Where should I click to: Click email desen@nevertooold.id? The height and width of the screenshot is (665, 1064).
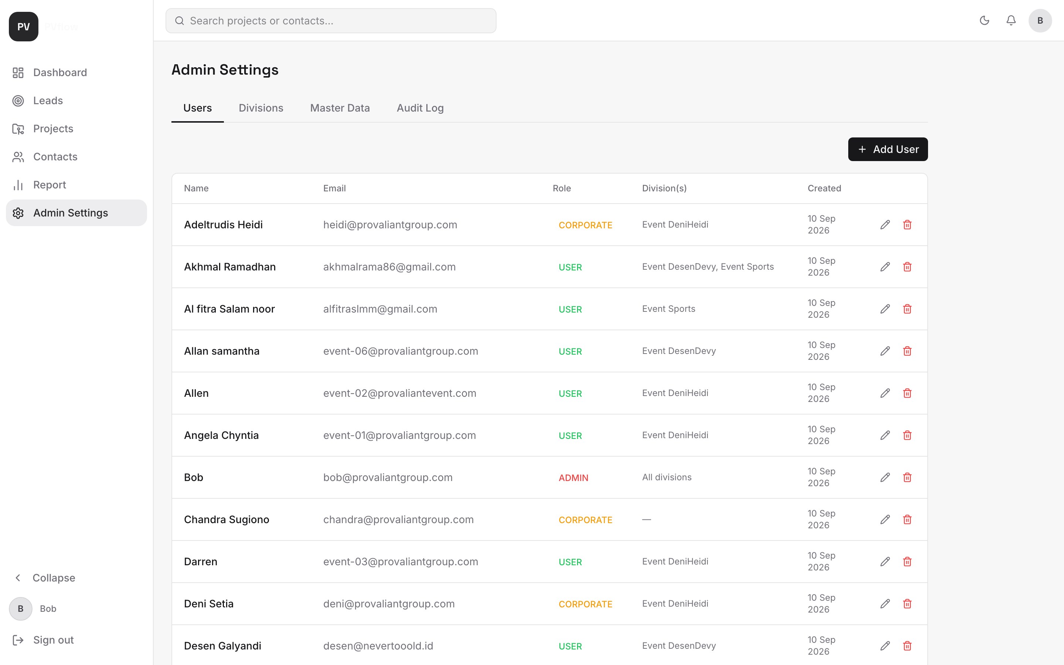click(x=378, y=646)
